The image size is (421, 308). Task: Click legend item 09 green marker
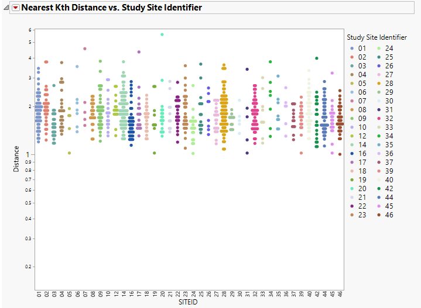click(x=352, y=119)
